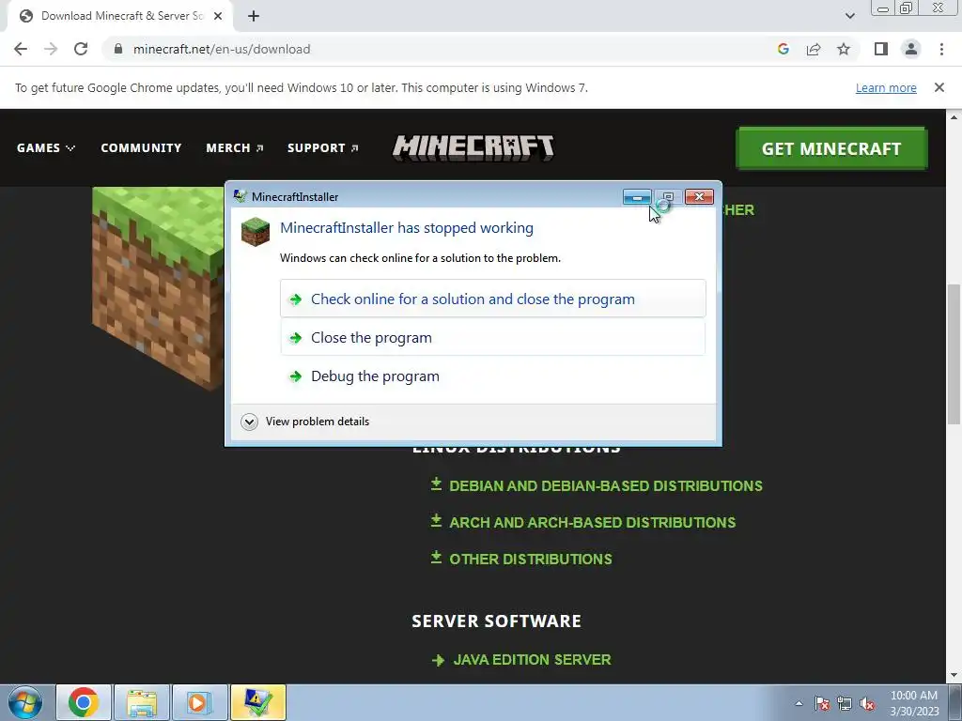
Task: Expand the tab search chevron
Action: click(849, 16)
